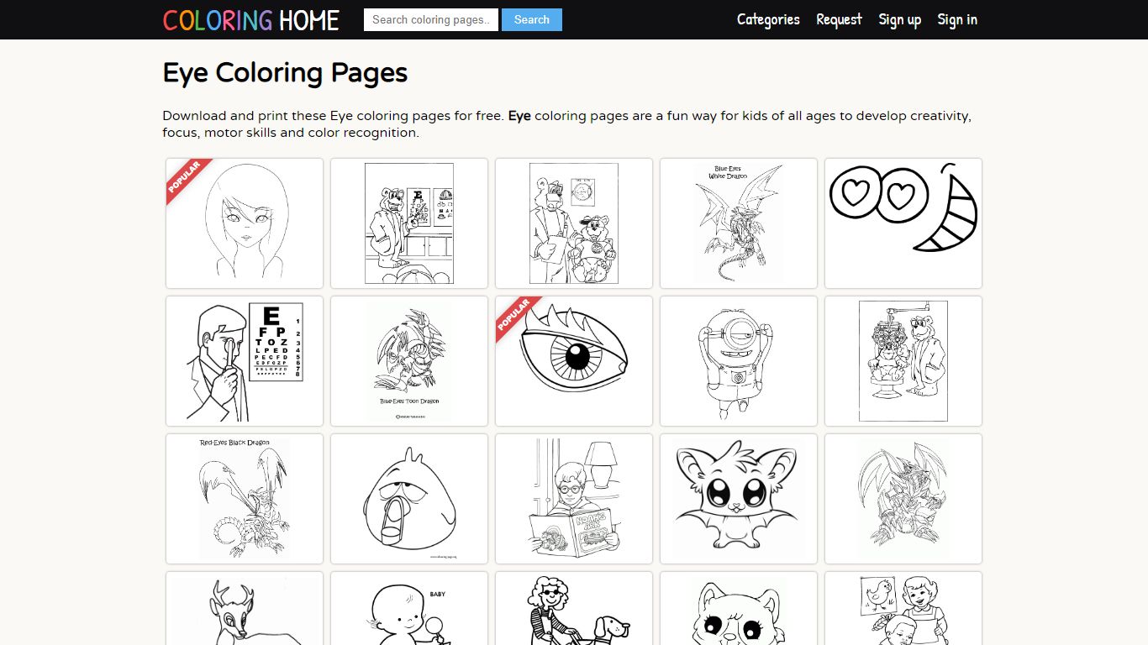This screenshot has height=645, width=1148.
Task: Open the BABY with rattle coloring page
Action: tap(409, 609)
